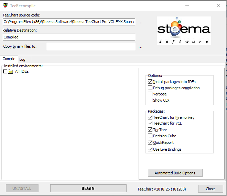Open Automated Build Options
Screen dimensions: 227x196
pyautogui.click(x=175, y=173)
